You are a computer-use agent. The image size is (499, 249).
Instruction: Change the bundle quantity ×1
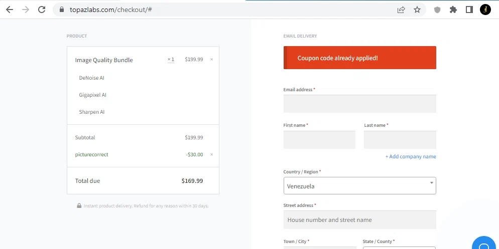pos(171,60)
